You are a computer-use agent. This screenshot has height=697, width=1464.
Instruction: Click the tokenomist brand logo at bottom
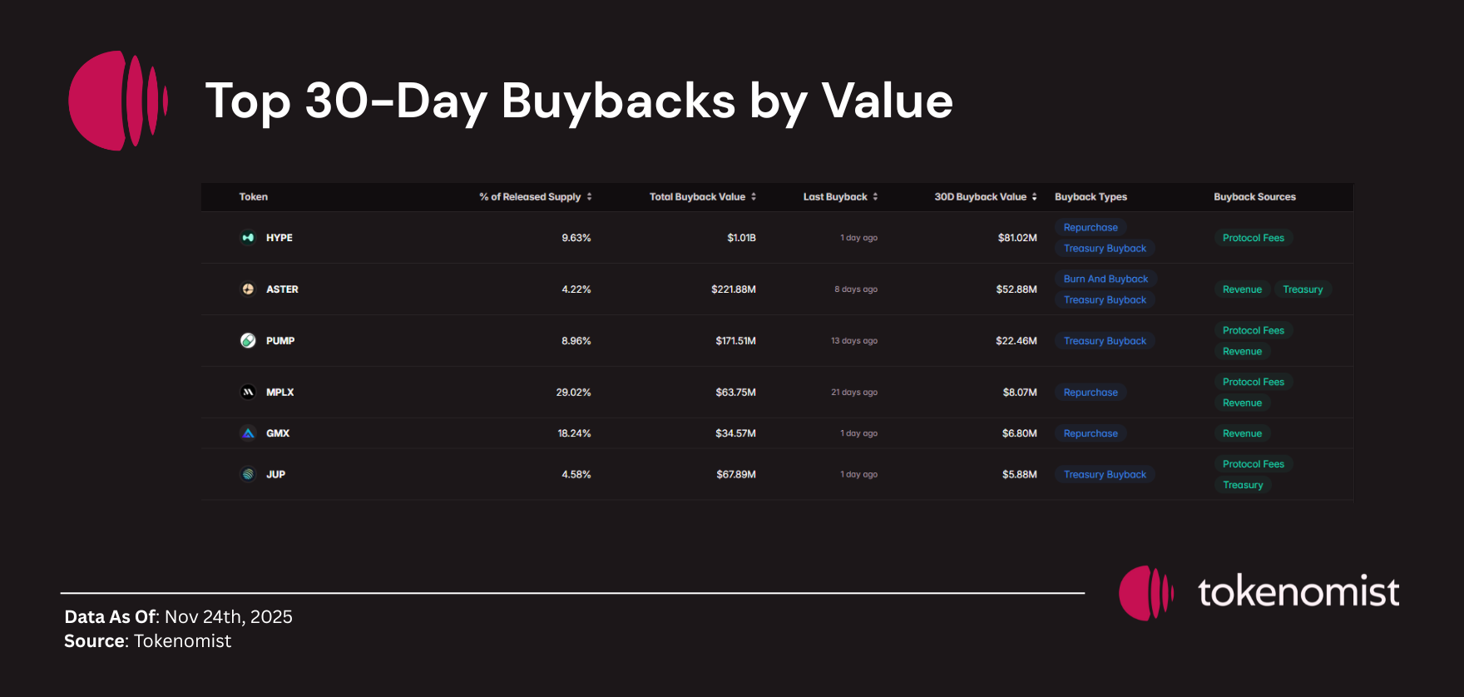1259,593
